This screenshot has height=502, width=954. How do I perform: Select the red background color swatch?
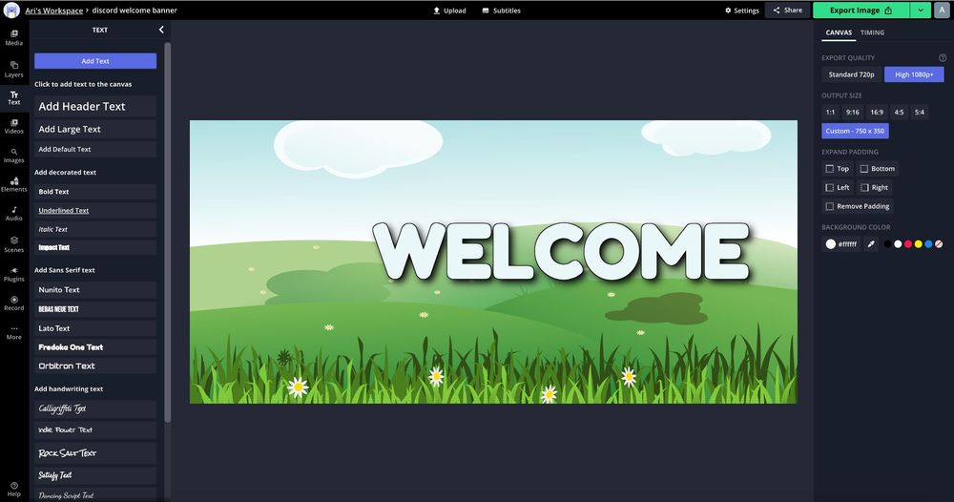click(908, 244)
